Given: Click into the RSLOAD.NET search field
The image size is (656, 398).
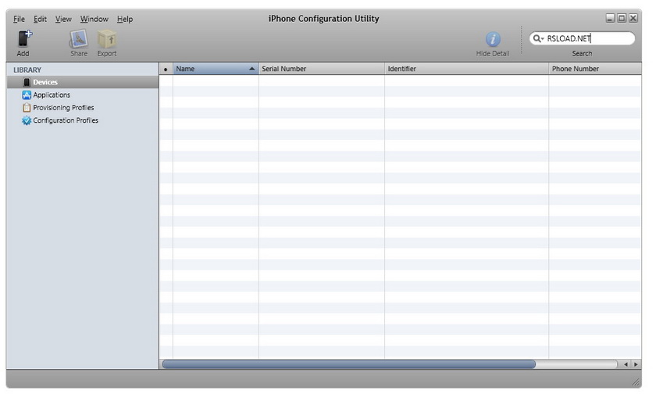Looking at the screenshot, I should pyautogui.click(x=582, y=38).
